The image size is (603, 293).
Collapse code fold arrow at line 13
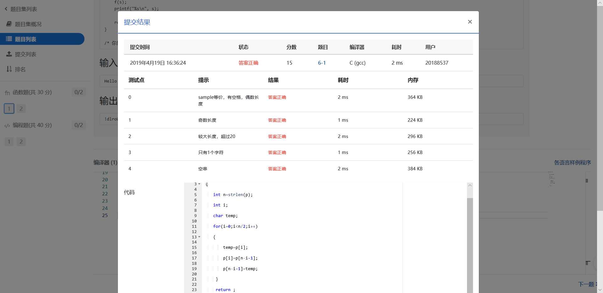(199, 237)
